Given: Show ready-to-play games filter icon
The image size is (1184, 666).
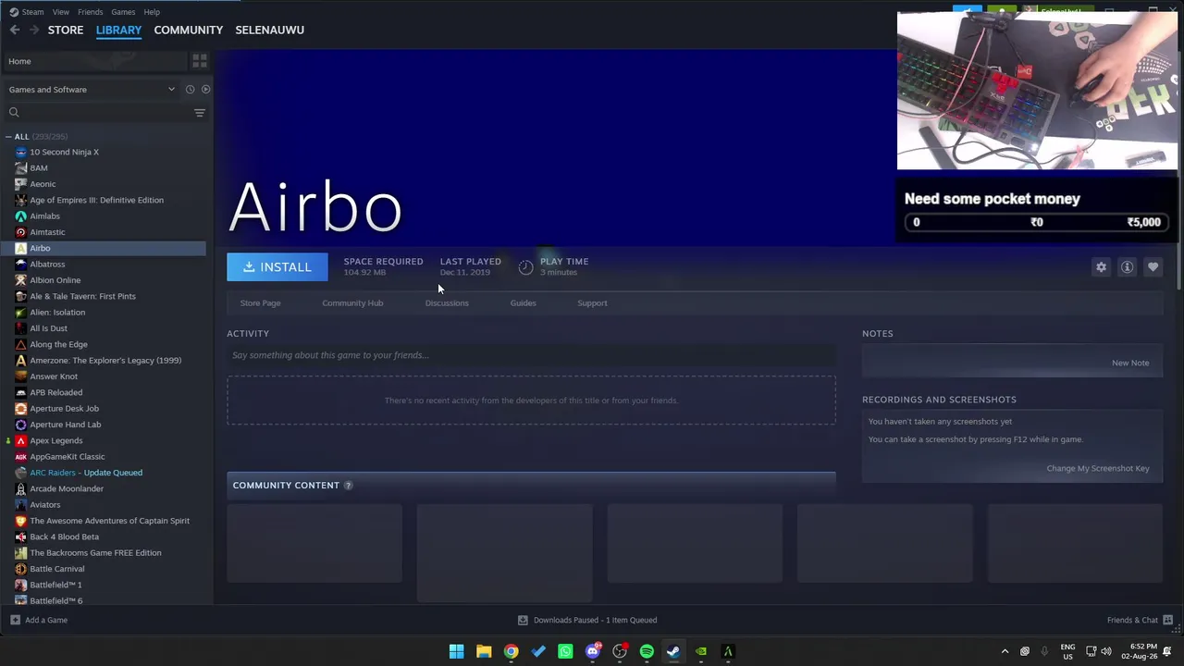Looking at the screenshot, I should [x=205, y=90].
